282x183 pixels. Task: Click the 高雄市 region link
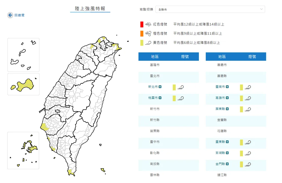[220, 98]
